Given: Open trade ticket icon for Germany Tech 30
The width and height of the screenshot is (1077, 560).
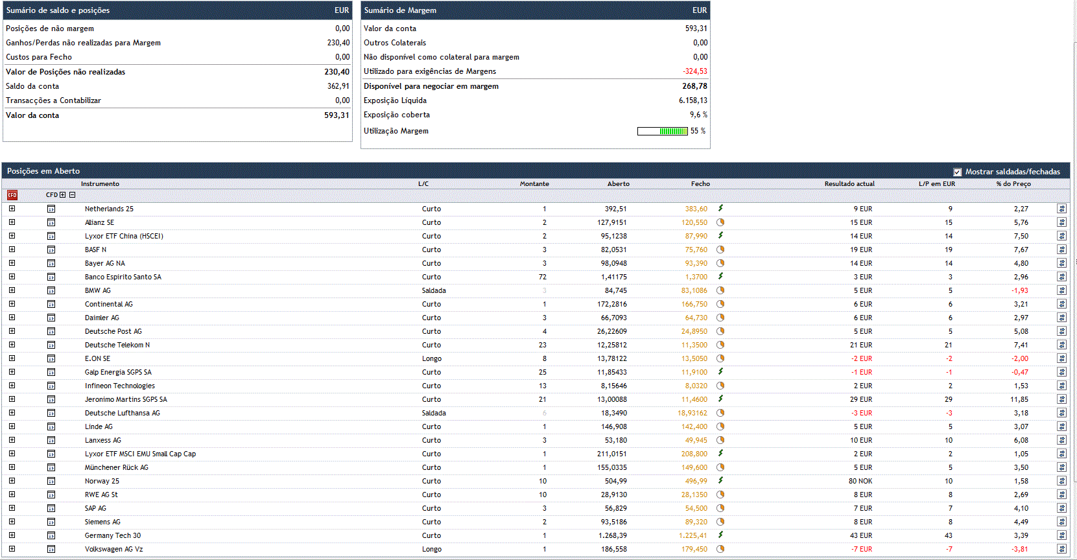Looking at the screenshot, I should pyautogui.click(x=1061, y=535).
